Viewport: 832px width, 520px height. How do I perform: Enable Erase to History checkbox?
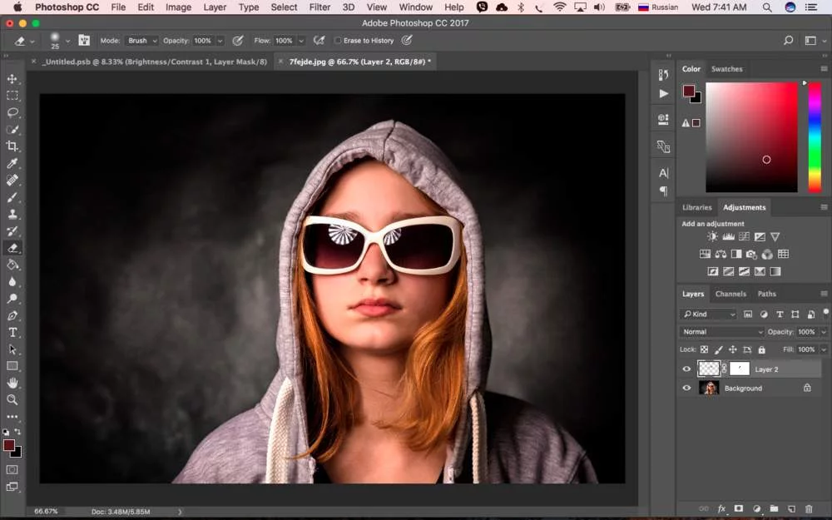[x=338, y=41]
